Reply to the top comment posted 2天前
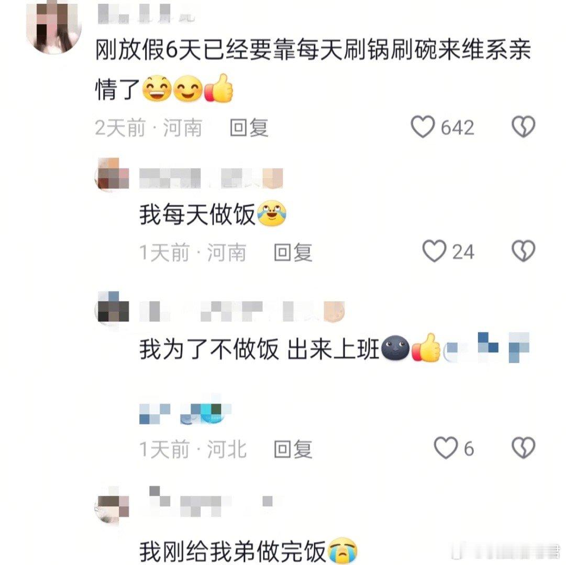Image resolution: width=566 pixels, height=565 pixels. pos(249,128)
